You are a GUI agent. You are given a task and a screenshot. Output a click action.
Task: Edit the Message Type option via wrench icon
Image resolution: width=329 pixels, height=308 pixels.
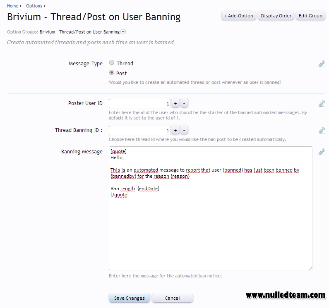click(x=322, y=64)
